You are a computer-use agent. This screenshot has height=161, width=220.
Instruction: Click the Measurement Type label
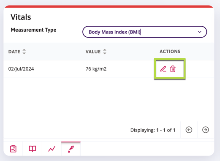(x=33, y=30)
